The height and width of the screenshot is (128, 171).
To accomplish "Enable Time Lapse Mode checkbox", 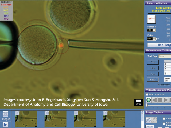I will pos(147,94).
